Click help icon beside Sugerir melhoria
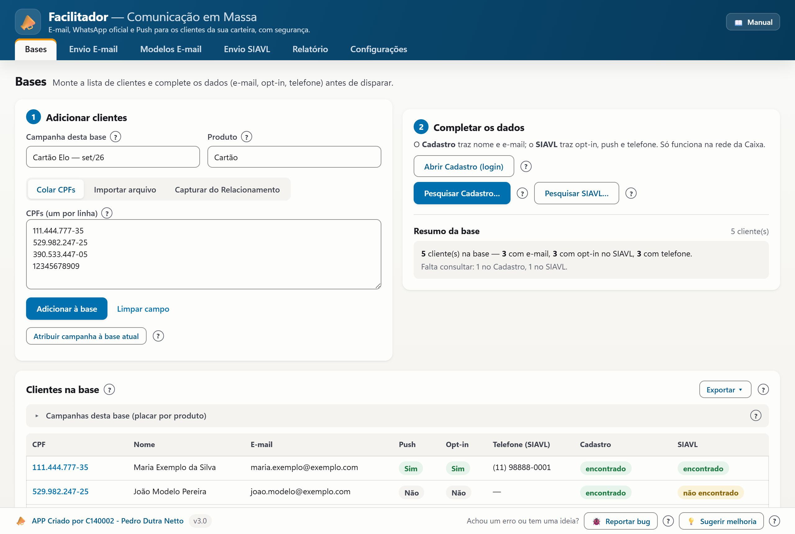The image size is (795, 534). pyautogui.click(x=774, y=521)
